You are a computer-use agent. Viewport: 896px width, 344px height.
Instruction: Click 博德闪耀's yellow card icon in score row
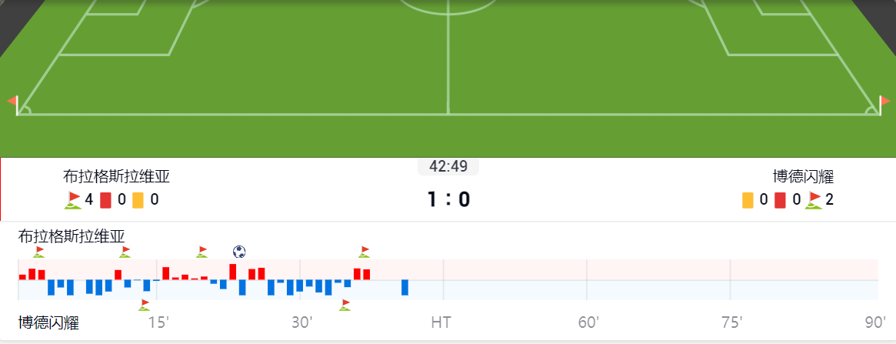748,200
